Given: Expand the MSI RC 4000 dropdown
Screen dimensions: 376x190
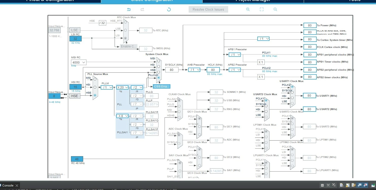Looking at the screenshot, I should pos(79,62).
